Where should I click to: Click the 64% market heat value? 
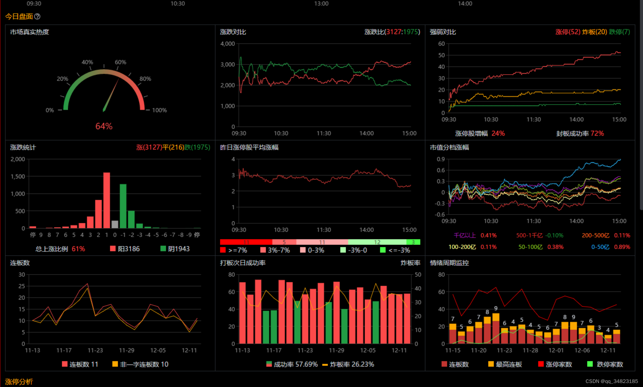click(104, 126)
